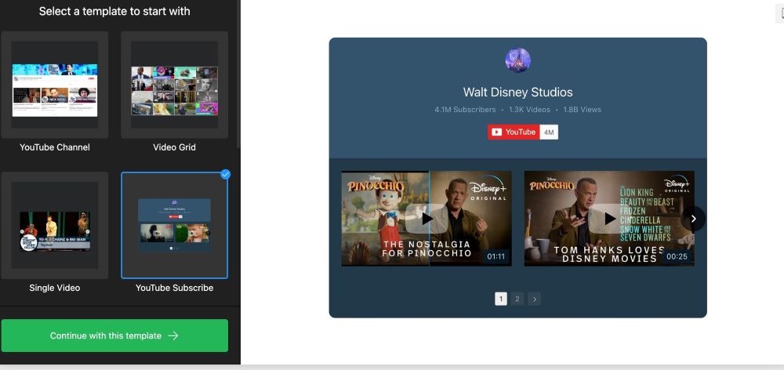Click the 4M subscriber count badge
The width and height of the screenshot is (784, 370).
[x=549, y=132]
